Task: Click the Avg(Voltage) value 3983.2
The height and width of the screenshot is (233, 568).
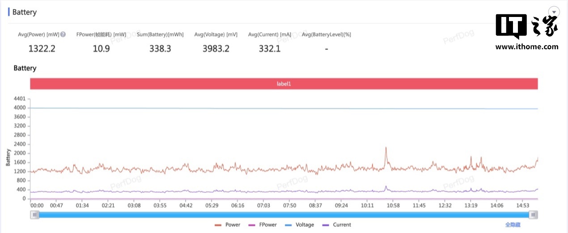Action: 216,49
